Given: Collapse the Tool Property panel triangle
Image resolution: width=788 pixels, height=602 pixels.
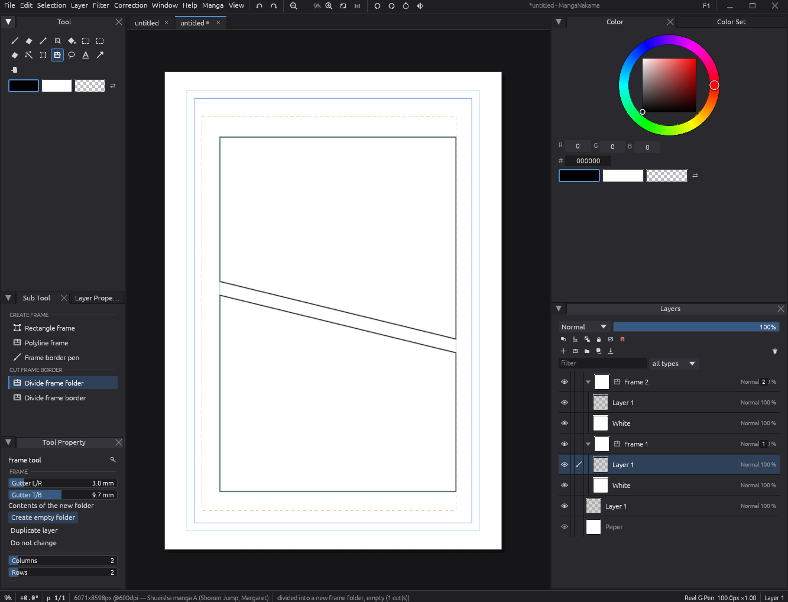Looking at the screenshot, I should tap(8, 442).
